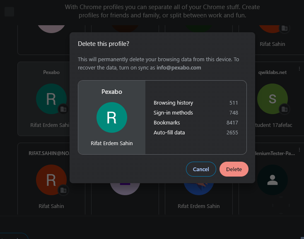Click the sign-in methods count 748

coord(234,112)
